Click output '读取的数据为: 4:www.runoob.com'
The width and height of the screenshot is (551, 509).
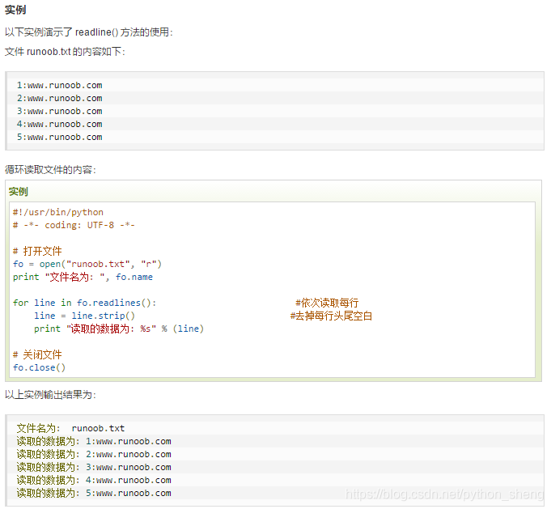[94, 480]
